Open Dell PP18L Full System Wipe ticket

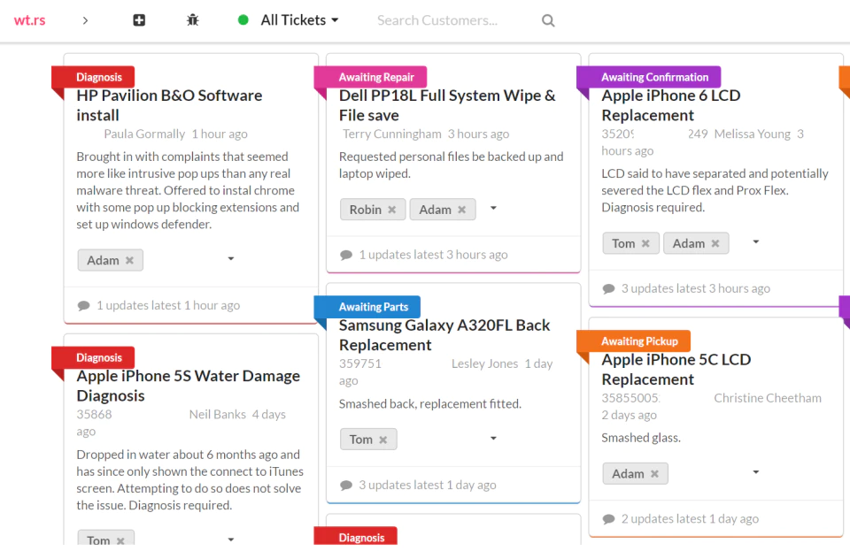point(447,105)
